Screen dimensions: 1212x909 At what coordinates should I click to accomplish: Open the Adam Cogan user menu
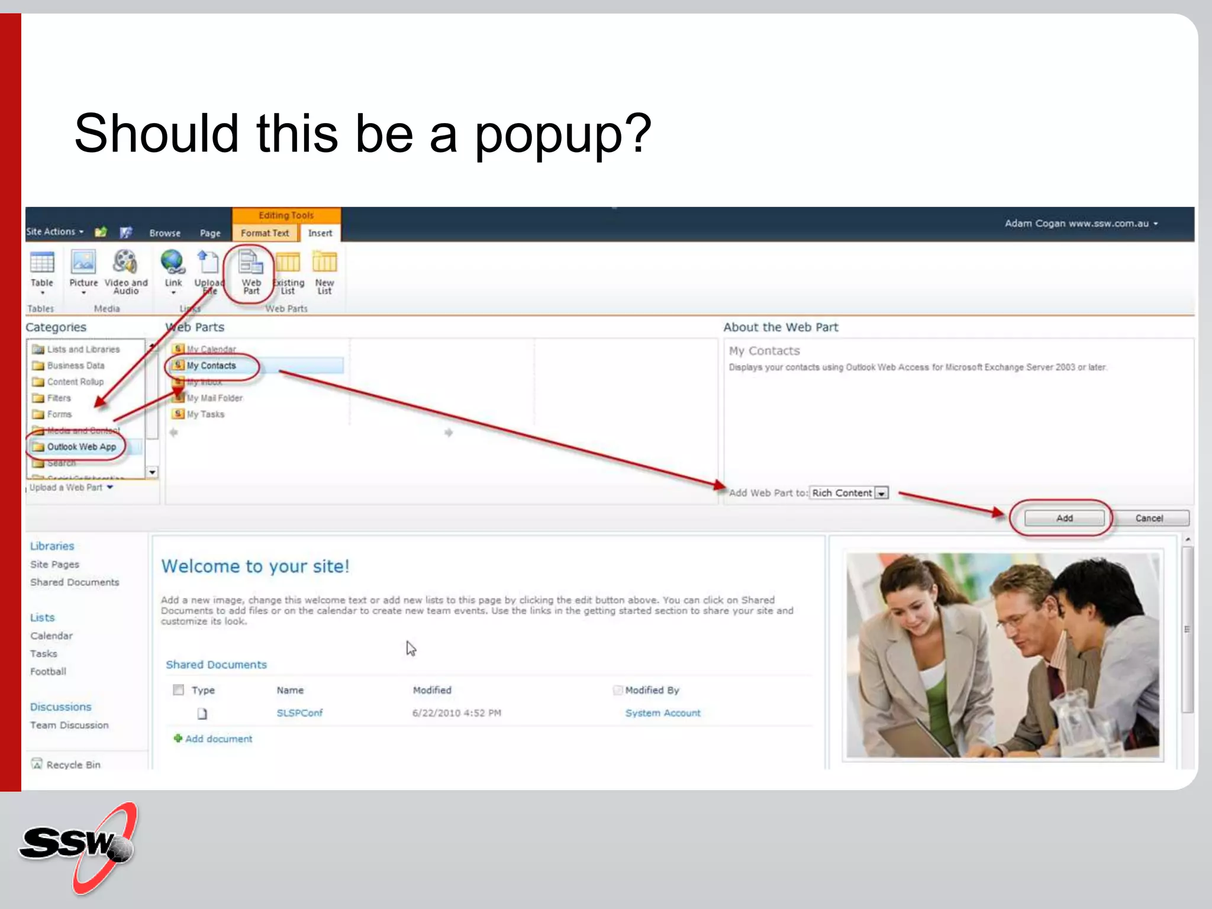(x=1081, y=223)
